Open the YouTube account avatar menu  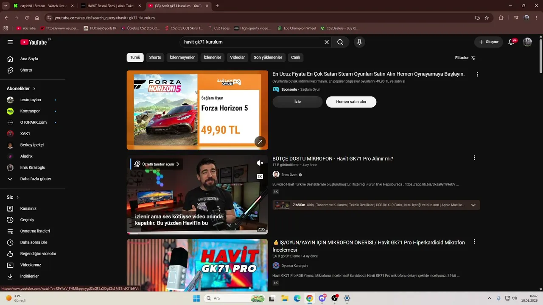(527, 42)
